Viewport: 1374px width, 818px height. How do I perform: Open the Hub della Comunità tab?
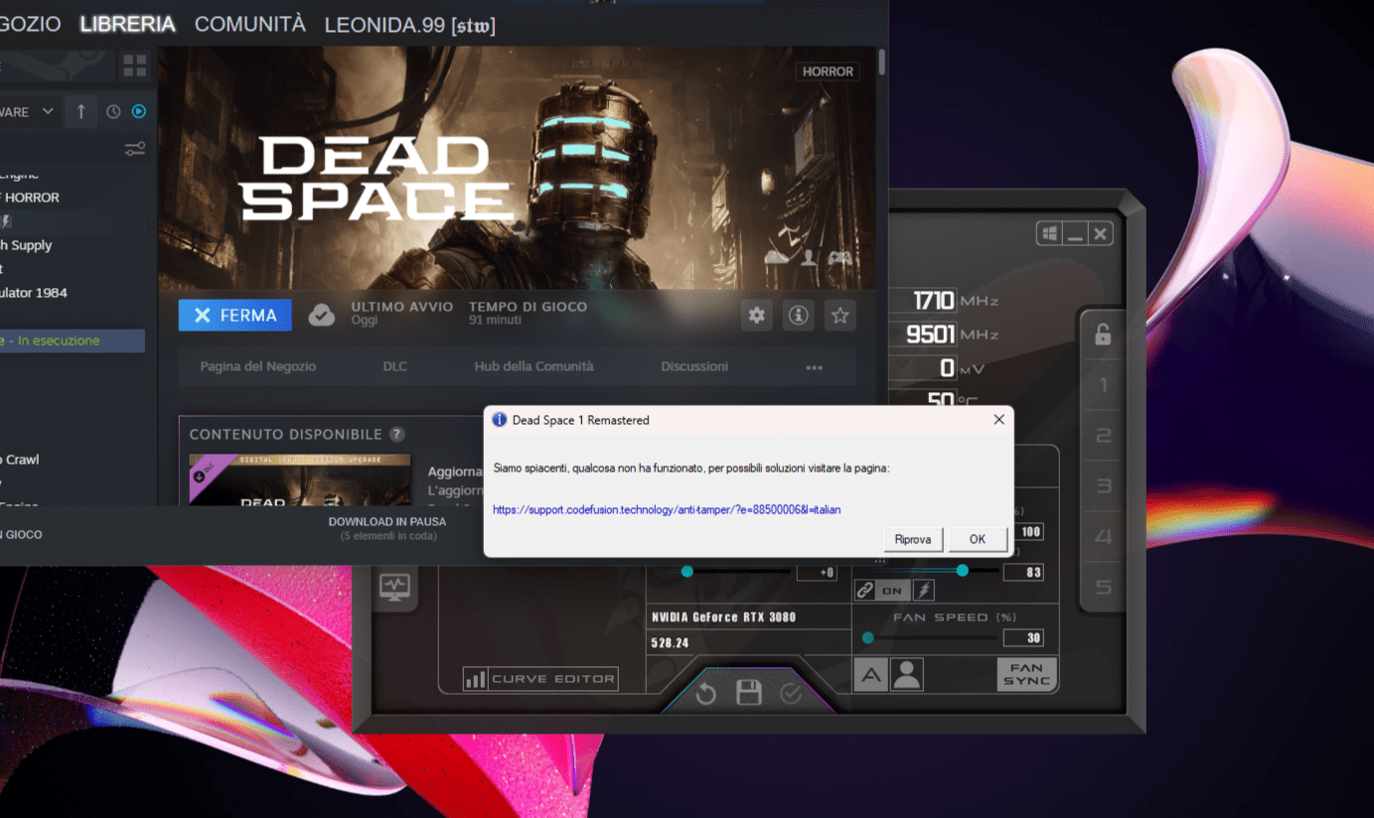click(x=534, y=366)
